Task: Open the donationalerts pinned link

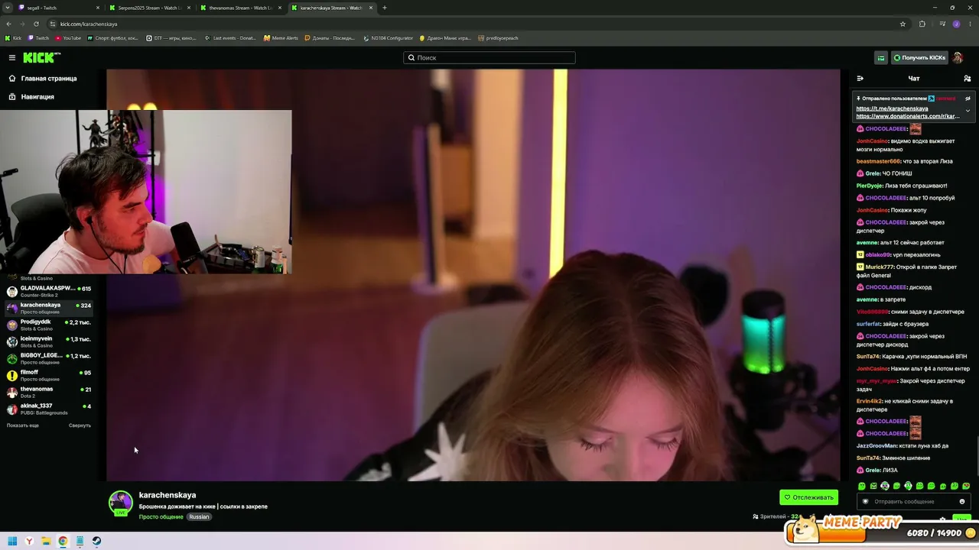Action: pos(908,116)
